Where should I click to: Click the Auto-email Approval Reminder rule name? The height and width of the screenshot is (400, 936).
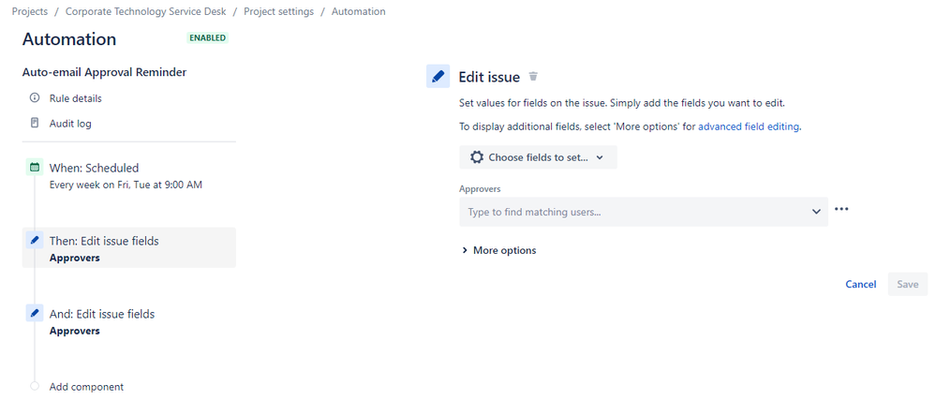coord(104,72)
